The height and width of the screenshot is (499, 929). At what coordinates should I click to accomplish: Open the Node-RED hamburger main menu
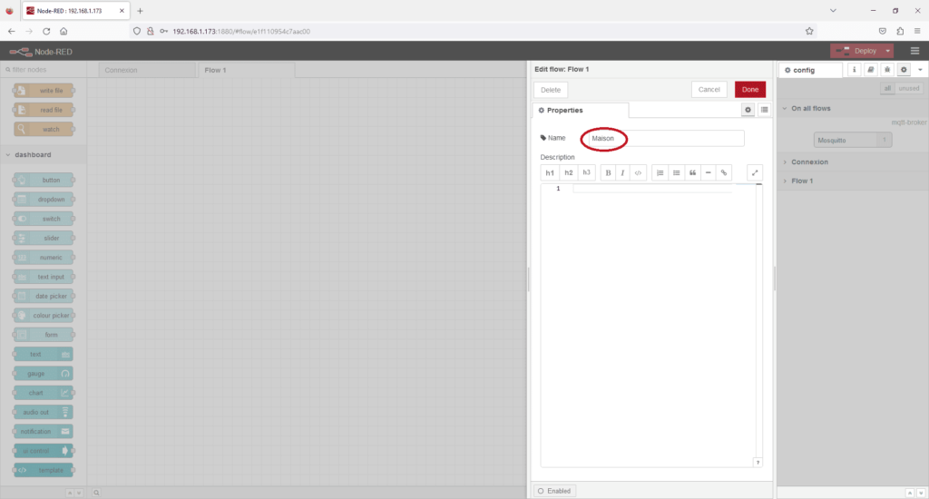tap(914, 51)
